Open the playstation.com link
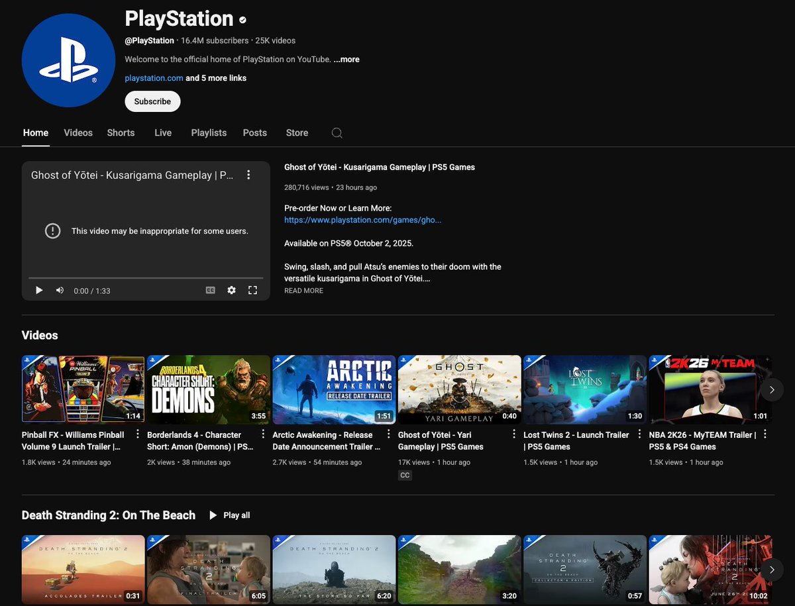 154,78
